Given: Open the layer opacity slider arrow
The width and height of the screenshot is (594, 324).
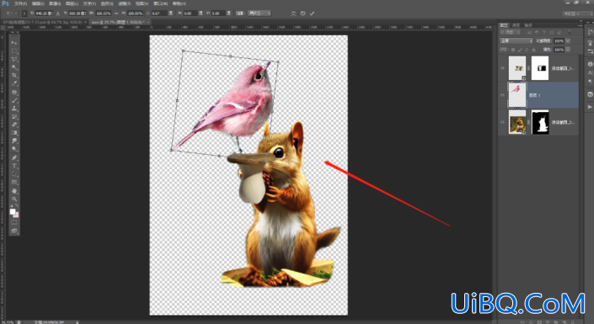Looking at the screenshot, I should pos(568,41).
